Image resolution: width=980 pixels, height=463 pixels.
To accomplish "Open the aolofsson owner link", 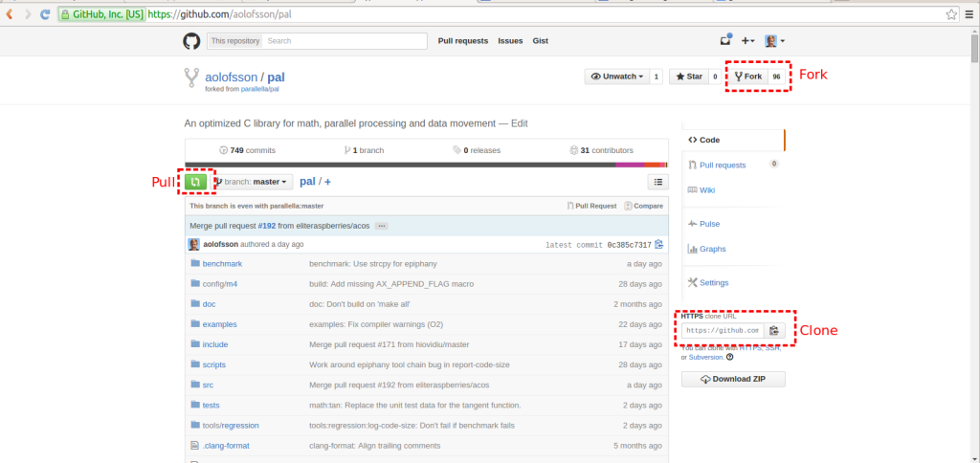I will (232, 77).
